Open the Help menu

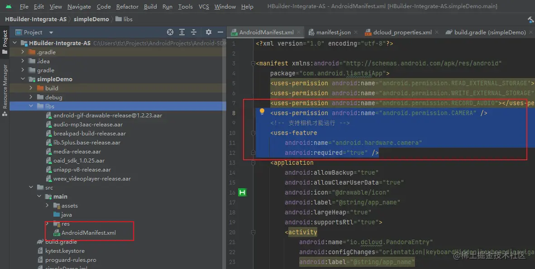tap(247, 6)
